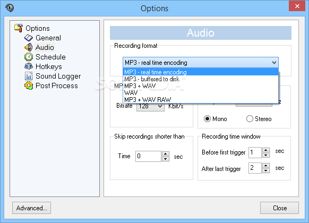Choose MP3 - buffered to disk format

201,79
